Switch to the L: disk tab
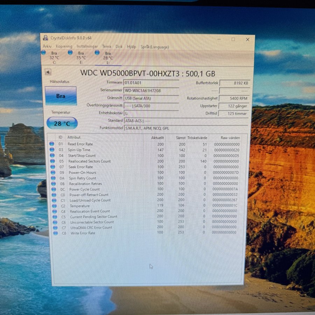 click(108, 58)
